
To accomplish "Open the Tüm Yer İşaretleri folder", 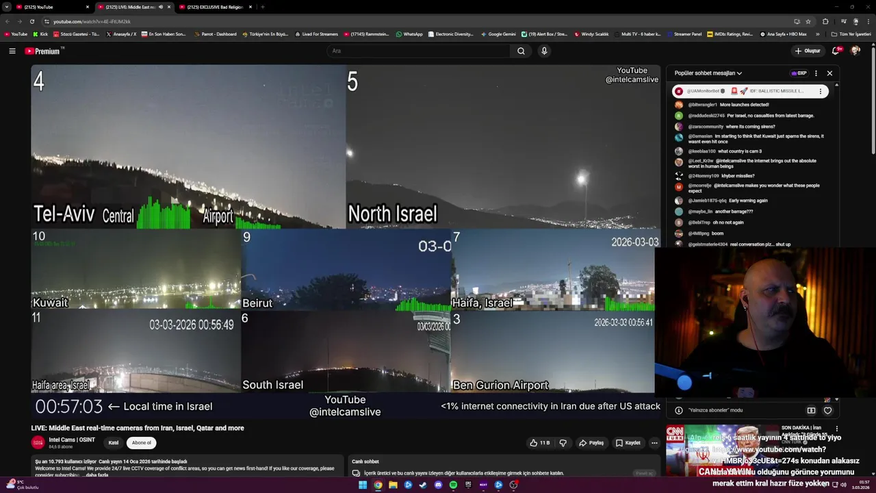I will pos(851,34).
